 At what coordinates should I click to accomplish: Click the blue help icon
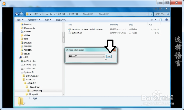(166, 20)
